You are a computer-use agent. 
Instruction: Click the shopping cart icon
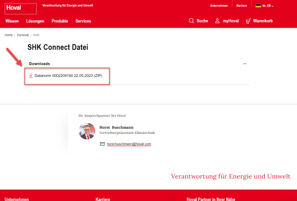coord(248,21)
